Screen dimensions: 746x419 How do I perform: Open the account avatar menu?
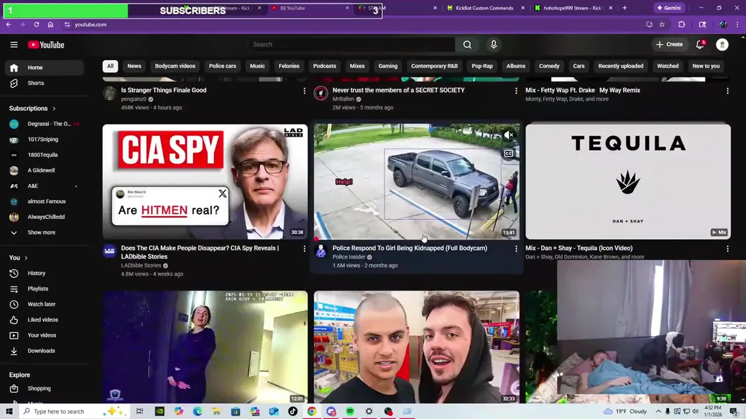click(x=722, y=45)
